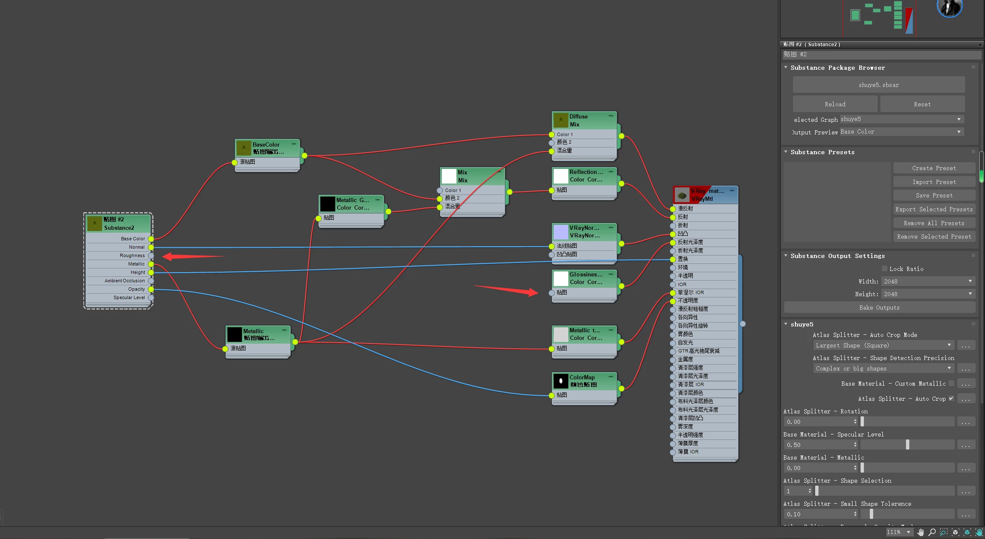Adjust the Specular Level slider handle

click(907, 444)
